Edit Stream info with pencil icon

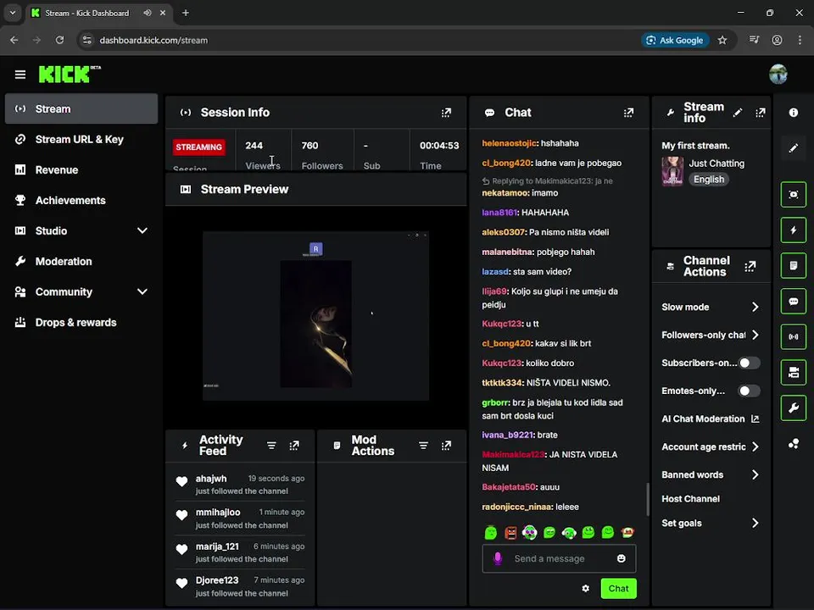[x=737, y=113]
